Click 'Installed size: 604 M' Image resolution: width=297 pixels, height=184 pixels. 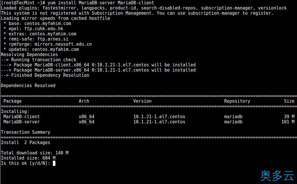pyautogui.click(x=28, y=158)
